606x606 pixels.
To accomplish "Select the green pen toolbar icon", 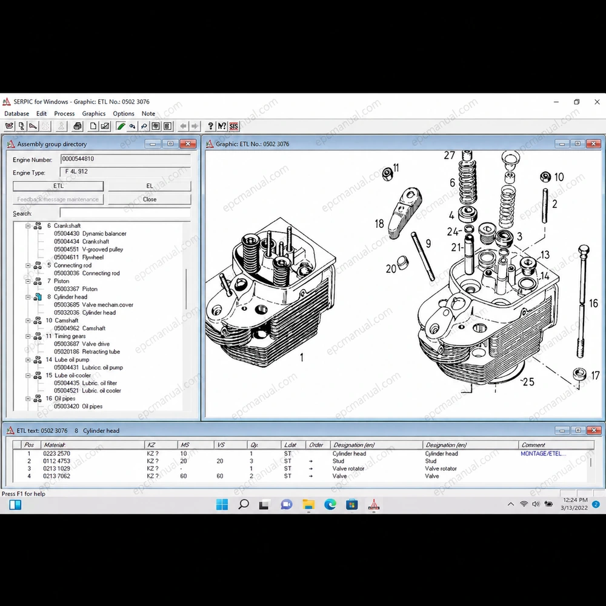I will click(121, 126).
